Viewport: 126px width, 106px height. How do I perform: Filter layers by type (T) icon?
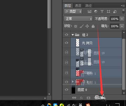pos(102,11)
